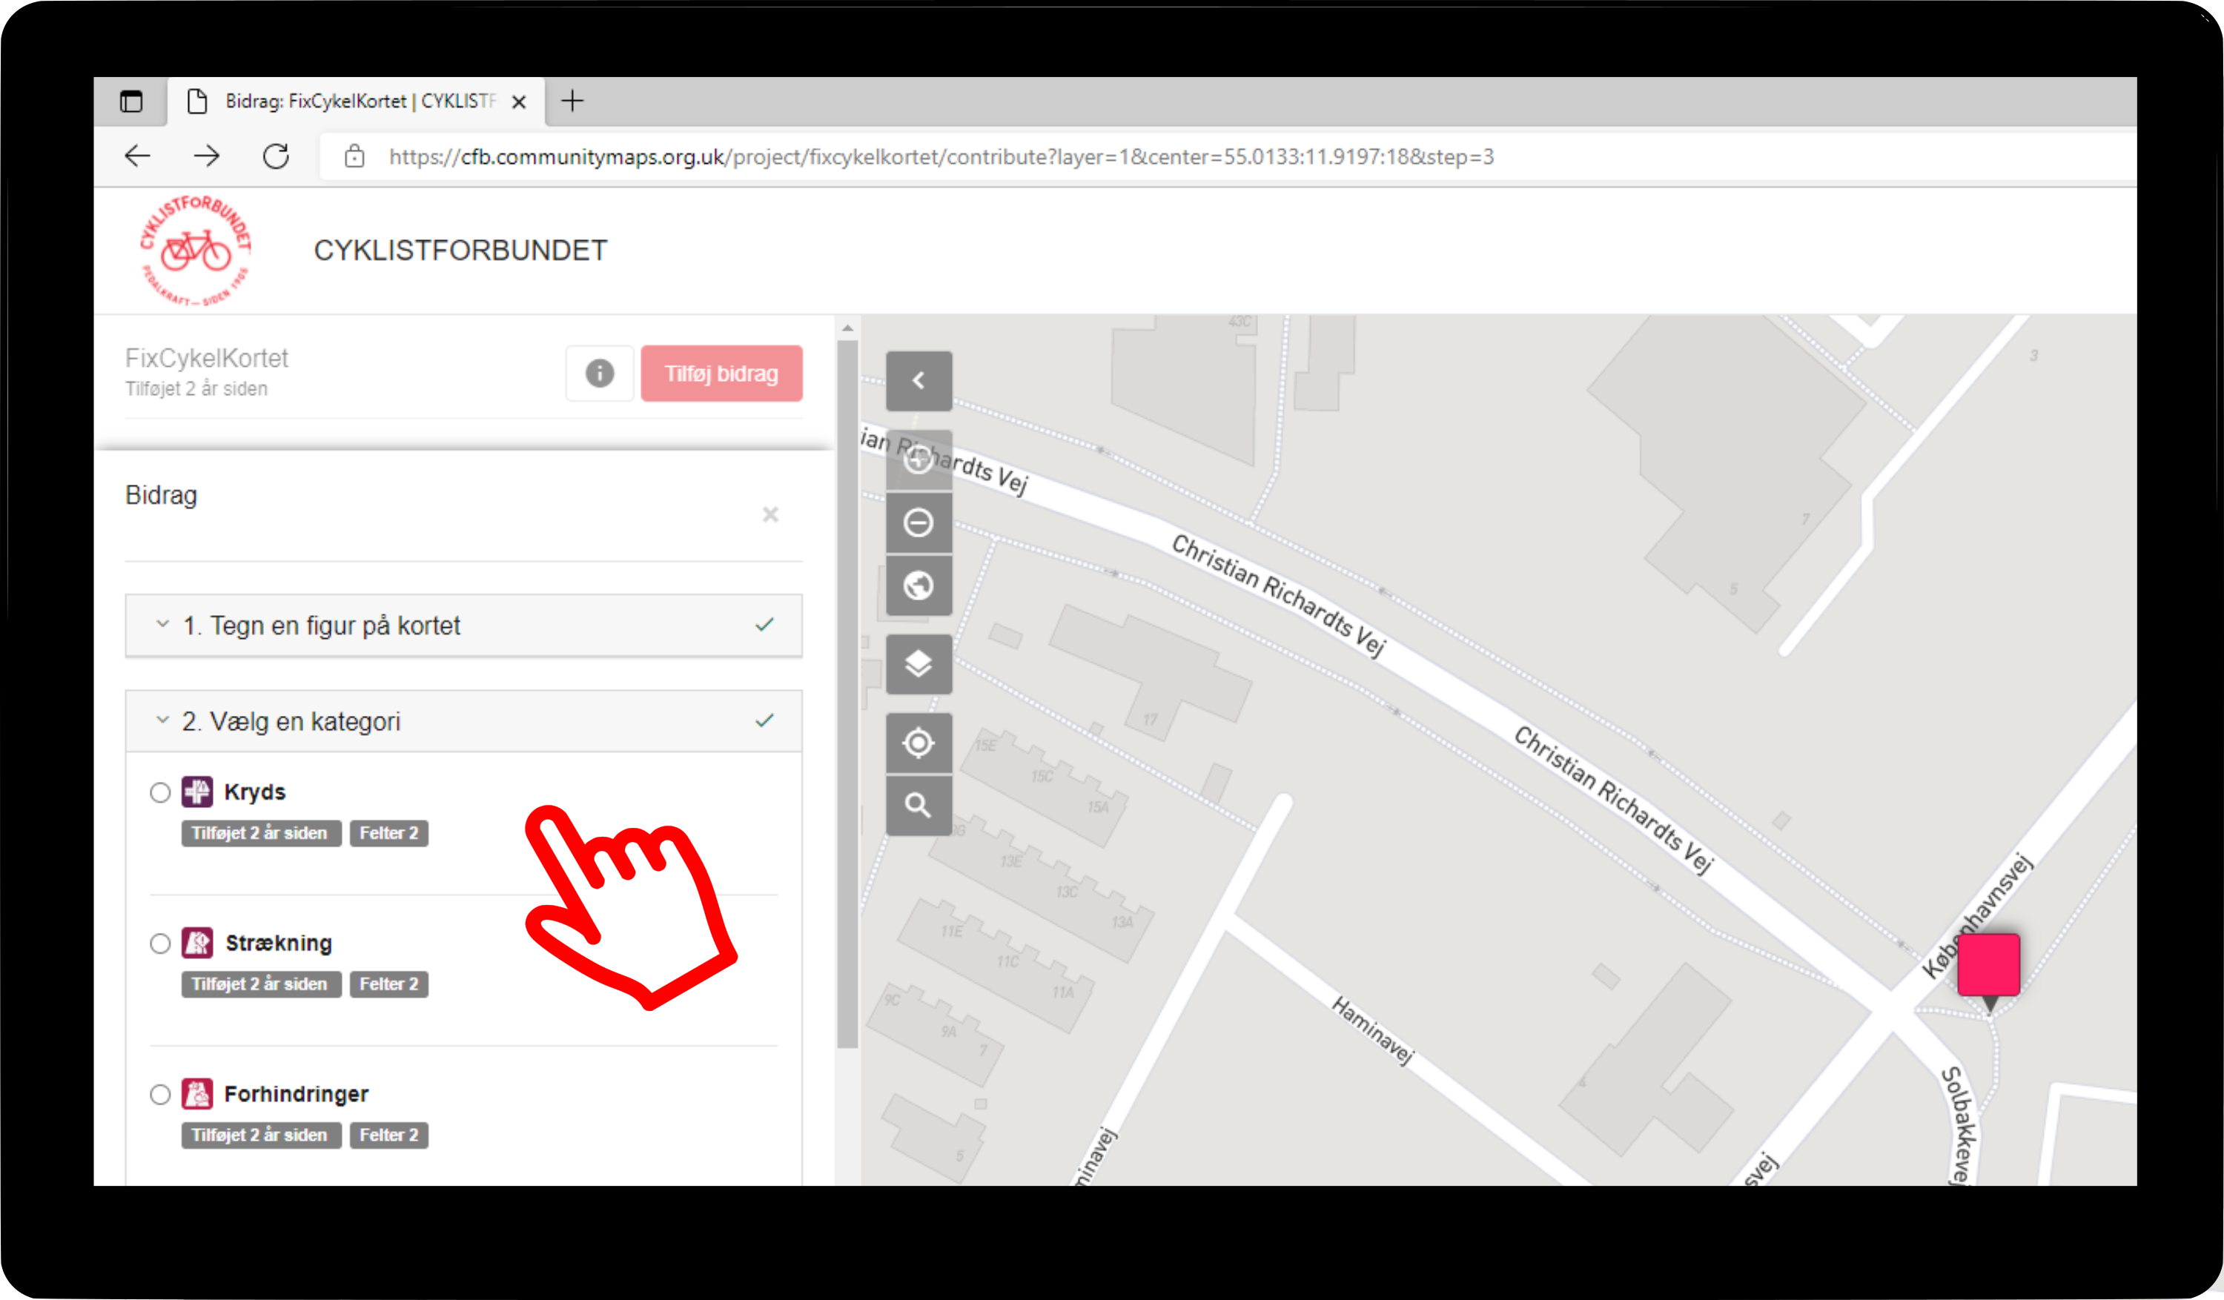Viewport: 2224px width, 1300px height.
Task: Click the globe icon on the map toolbar
Action: (918, 585)
